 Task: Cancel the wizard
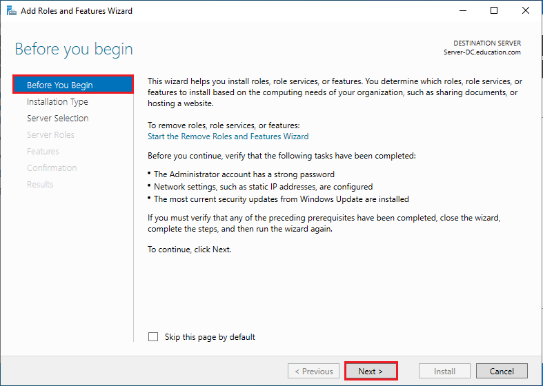pos(502,372)
